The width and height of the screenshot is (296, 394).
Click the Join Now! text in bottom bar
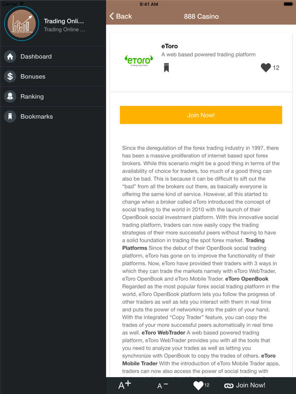[x=251, y=385]
